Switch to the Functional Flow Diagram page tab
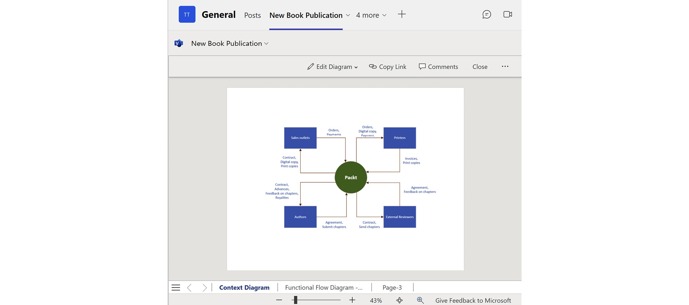Viewport: 689px width, 305px height. (x=324, y=287)
